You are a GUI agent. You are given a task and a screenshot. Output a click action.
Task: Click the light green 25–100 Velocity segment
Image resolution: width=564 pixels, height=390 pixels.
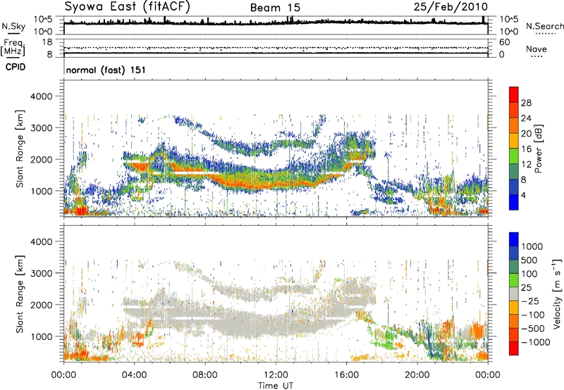click(514, 279)
